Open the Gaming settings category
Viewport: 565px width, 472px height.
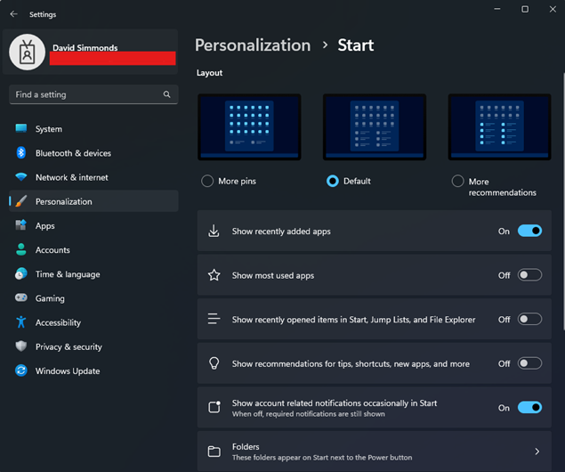click(93, 298)
